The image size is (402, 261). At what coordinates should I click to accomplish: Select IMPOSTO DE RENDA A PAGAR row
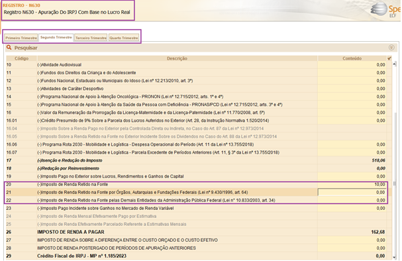click(71, 232)
